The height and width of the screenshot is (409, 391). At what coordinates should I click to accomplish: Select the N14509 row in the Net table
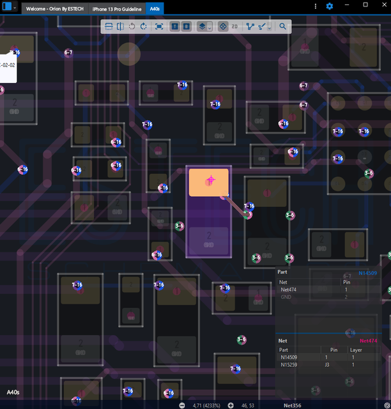pos(328,357)
